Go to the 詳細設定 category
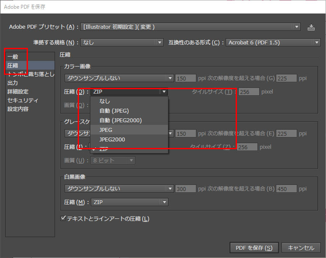 (x=18, y=91)
